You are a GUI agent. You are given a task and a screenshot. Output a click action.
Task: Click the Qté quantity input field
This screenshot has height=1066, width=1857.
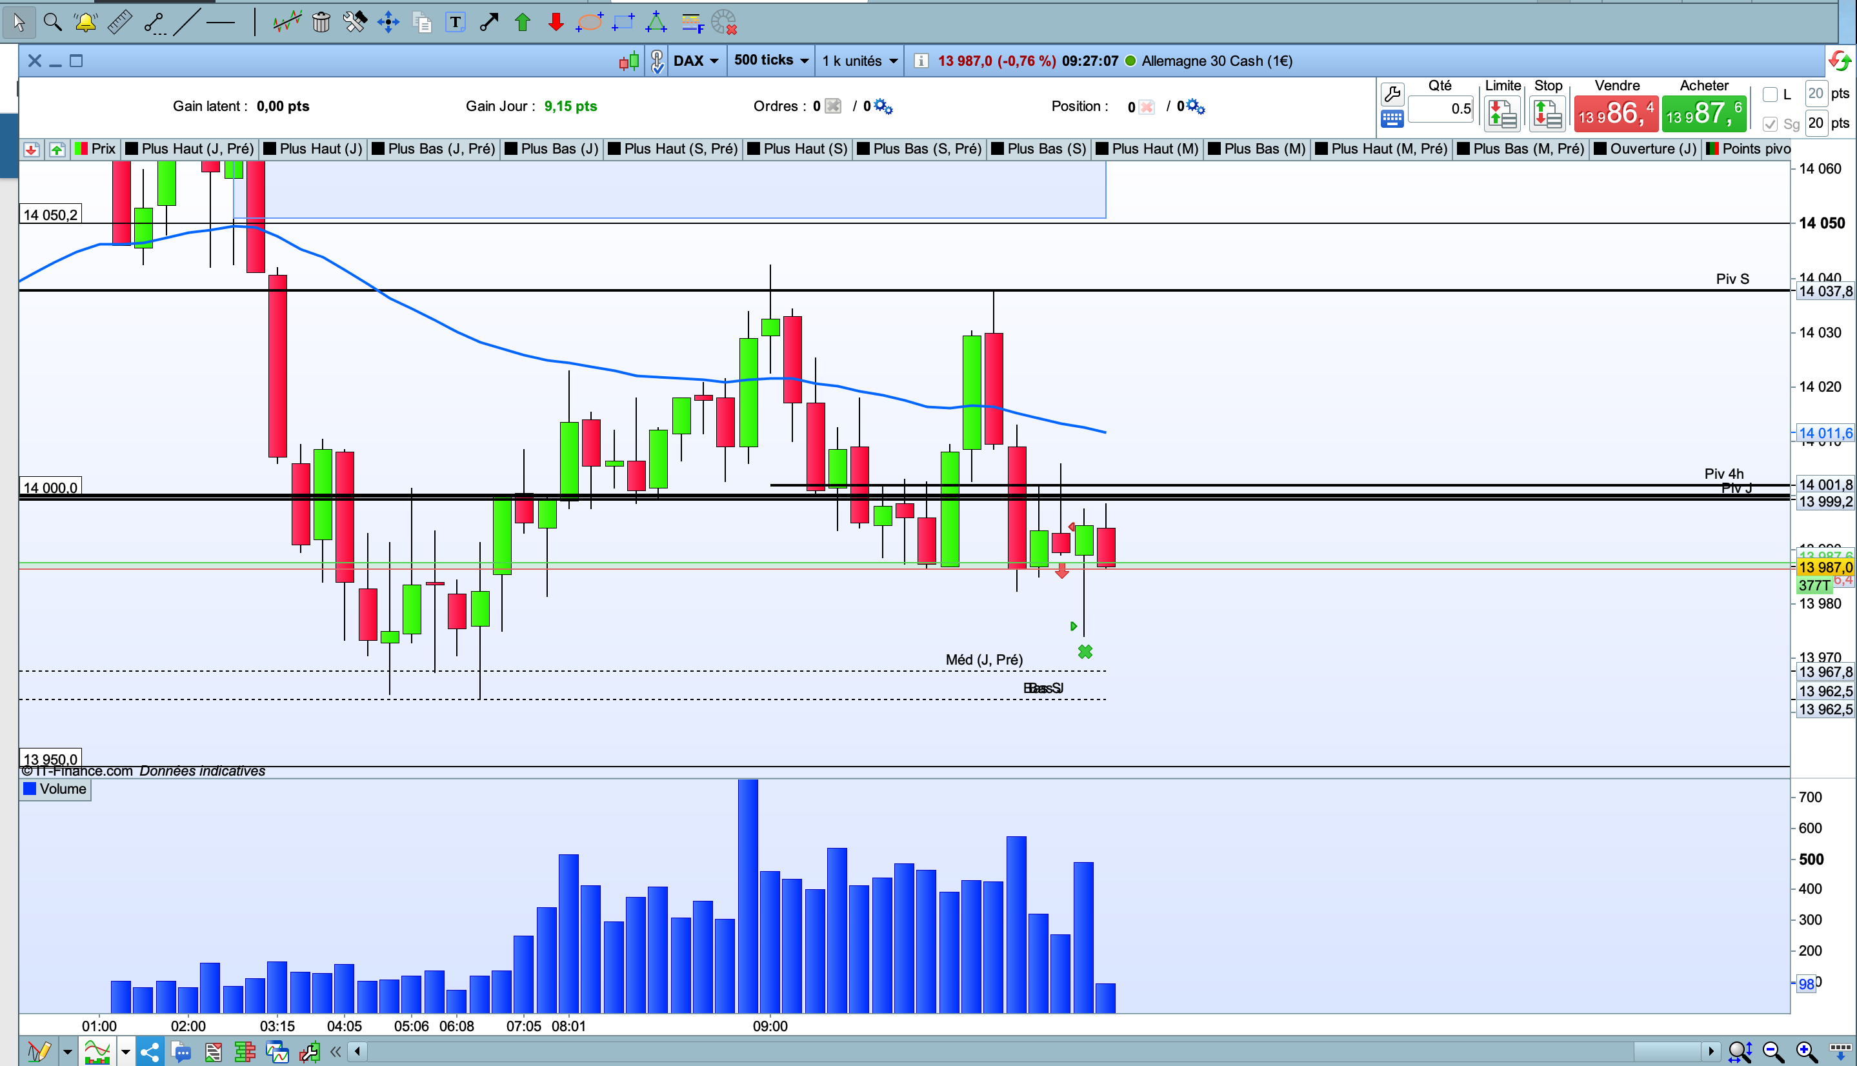pos(1441,109)
